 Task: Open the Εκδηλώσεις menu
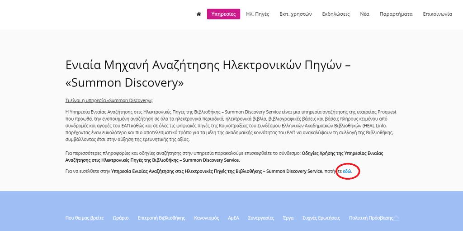(x=336, y=14)
